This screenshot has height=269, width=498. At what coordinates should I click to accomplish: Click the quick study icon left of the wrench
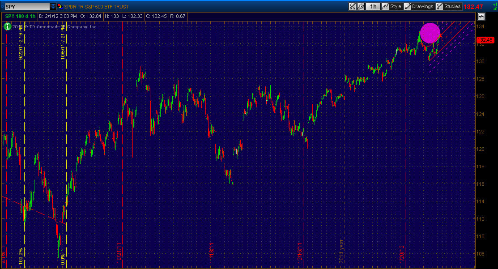pyautogui.click(x=352, y=6)
